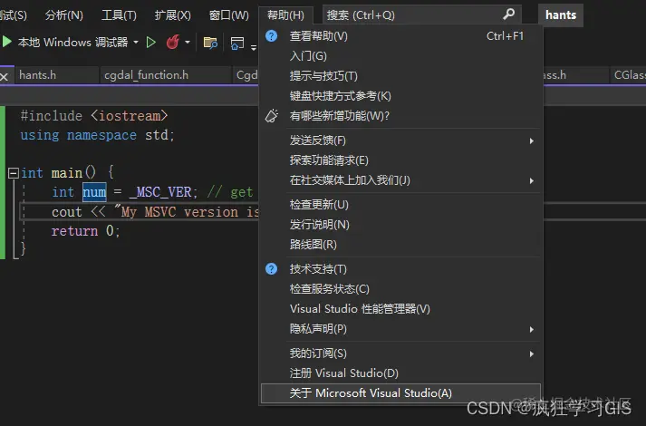Click the window layout toolbar icon
The width and height of the screenshot is (646, 426).
(236, 43)
